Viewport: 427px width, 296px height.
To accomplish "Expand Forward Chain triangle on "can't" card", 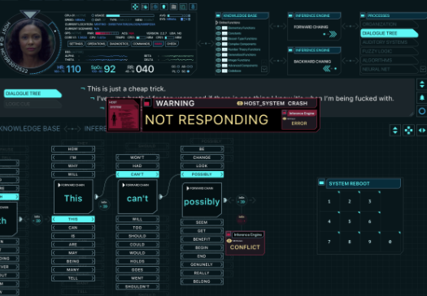I will (124, 185).
